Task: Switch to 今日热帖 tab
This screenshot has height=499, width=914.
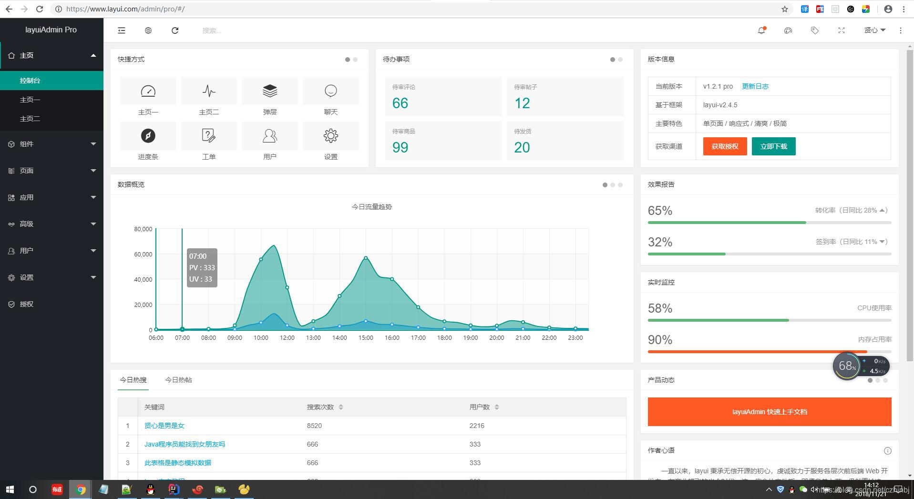Action: (x=178, y=380)
